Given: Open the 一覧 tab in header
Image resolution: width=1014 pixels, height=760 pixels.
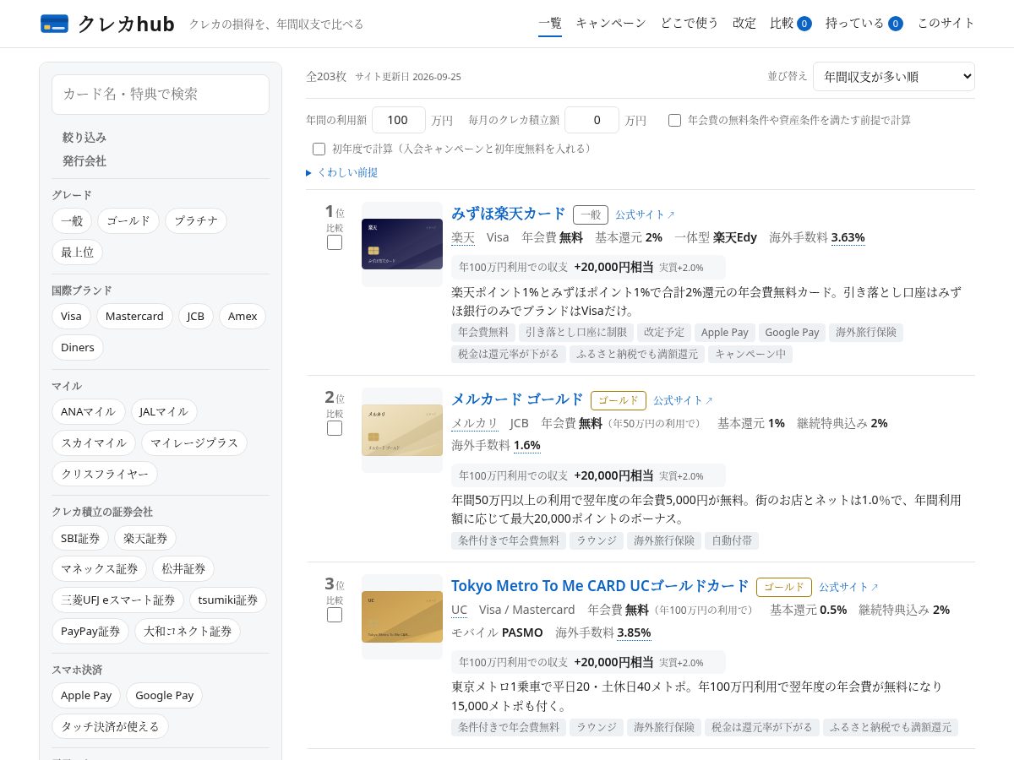Looking at the screenshot, I should click(x=550, y=24).
